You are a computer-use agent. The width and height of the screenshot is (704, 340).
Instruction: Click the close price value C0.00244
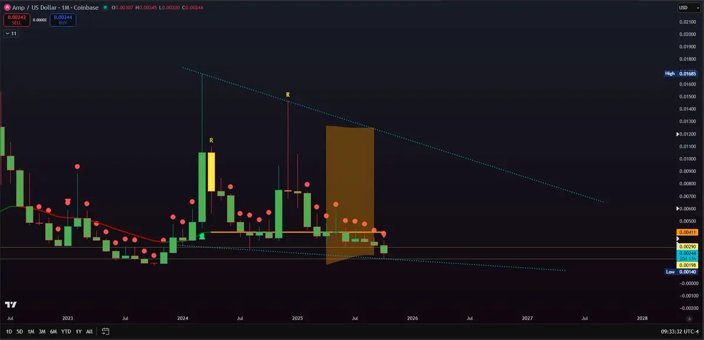[192, 8]
